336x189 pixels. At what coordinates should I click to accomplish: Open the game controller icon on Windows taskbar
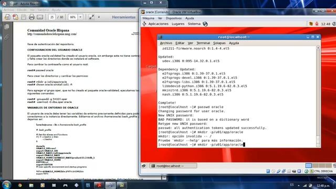coord(65,185)
